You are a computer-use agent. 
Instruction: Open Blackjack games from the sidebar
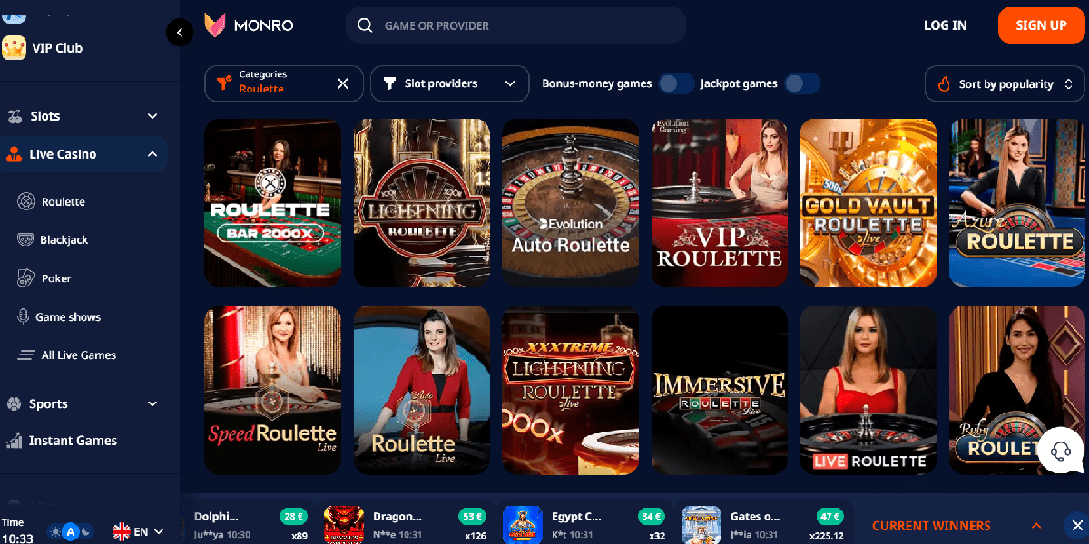pos(64,240)
